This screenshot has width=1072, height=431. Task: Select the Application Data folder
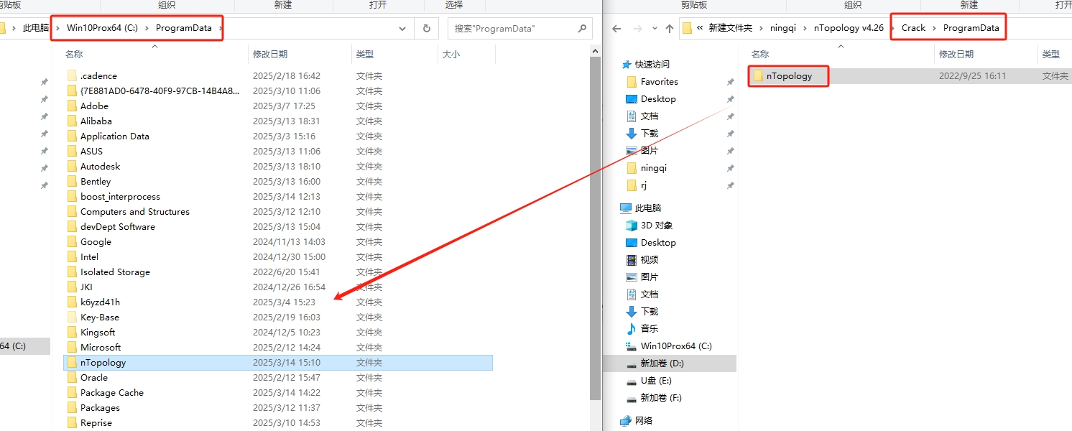pos(114,136)
